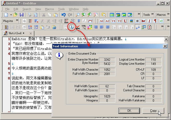Toggle the show returns blue arrow icon
The height and width of the screenshot is (120, 171).
tap(138, 27)
